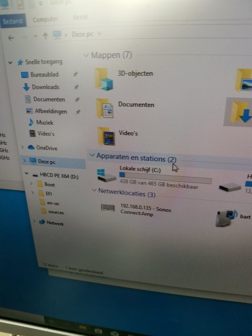This screenshot has height=336, width=252.
Task: Click Deze pc computer icon in address bar
Action: (57, 35)
